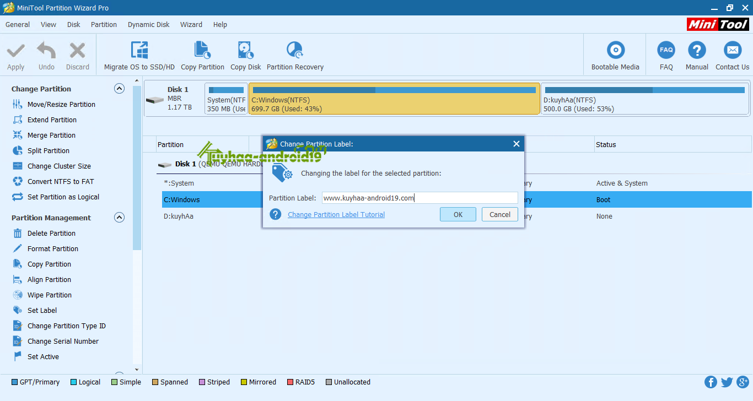Click the dialog help question icon
The height and width of the screenshot is (401, 753).
[x=276, y=214]
